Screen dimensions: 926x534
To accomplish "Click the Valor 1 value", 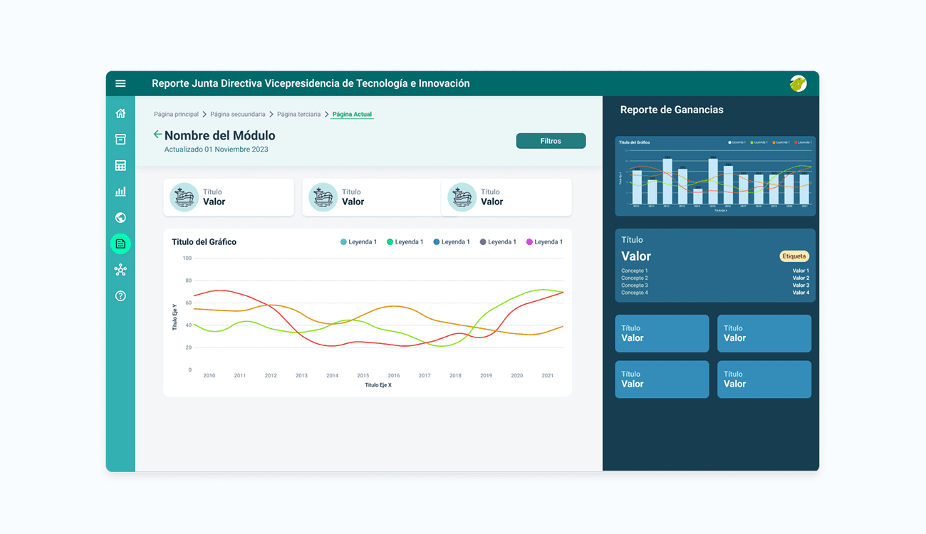I will click(801, 271).
